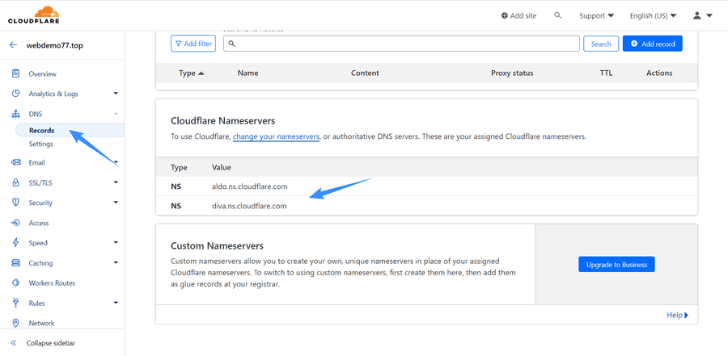Click the Search button
The image size is (728, 356).
click(601, 44)
